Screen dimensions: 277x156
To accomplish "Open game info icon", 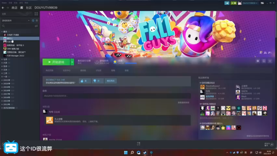I will tap(264, 61).
